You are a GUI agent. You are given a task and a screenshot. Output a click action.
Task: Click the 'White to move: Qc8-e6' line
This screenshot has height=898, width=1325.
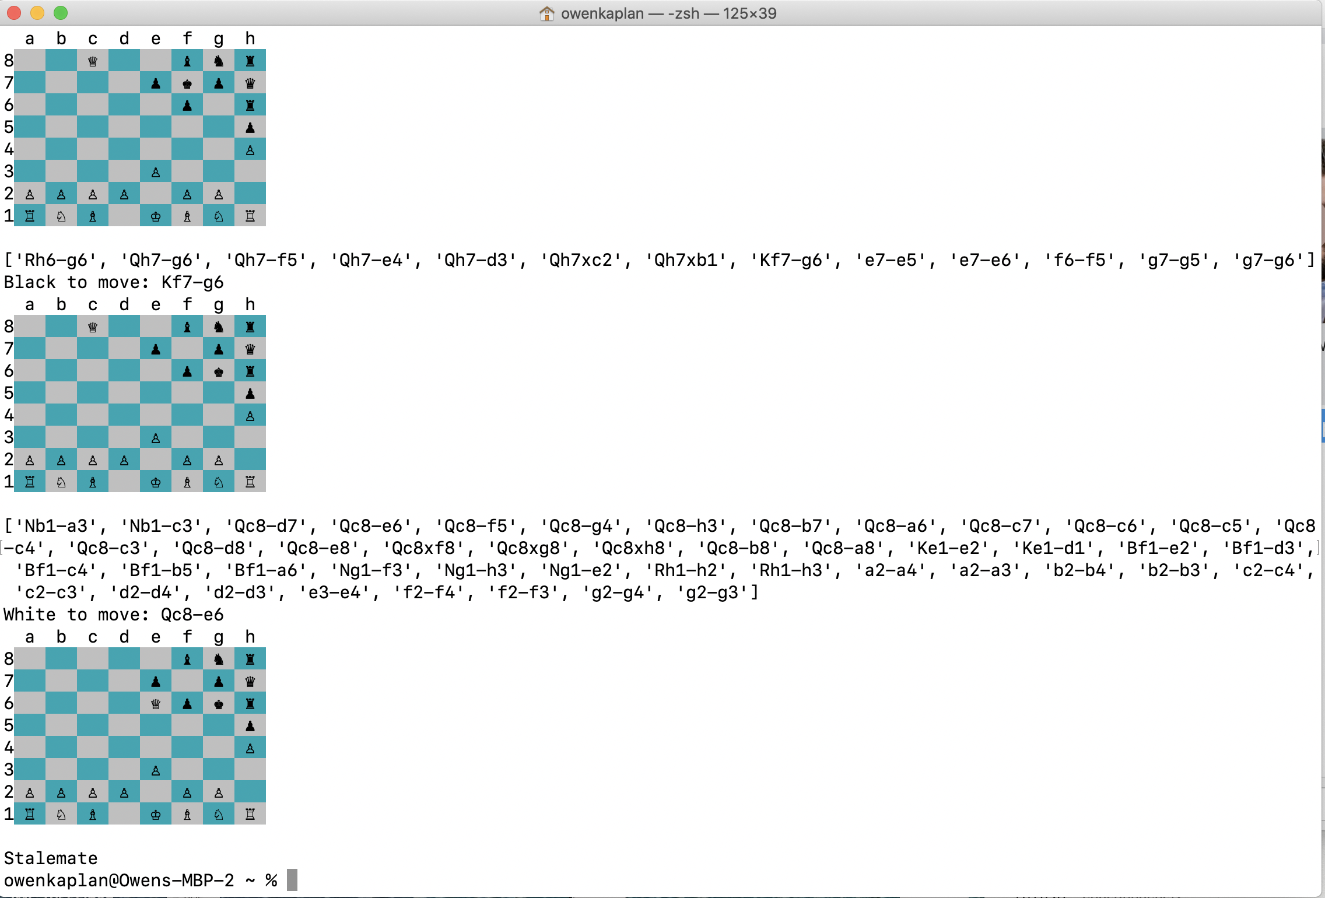click(114, 615)
